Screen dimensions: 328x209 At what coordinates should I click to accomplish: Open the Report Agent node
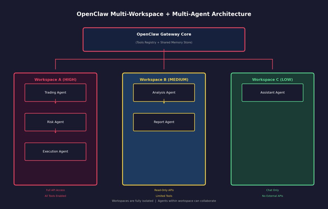point(164,122)
